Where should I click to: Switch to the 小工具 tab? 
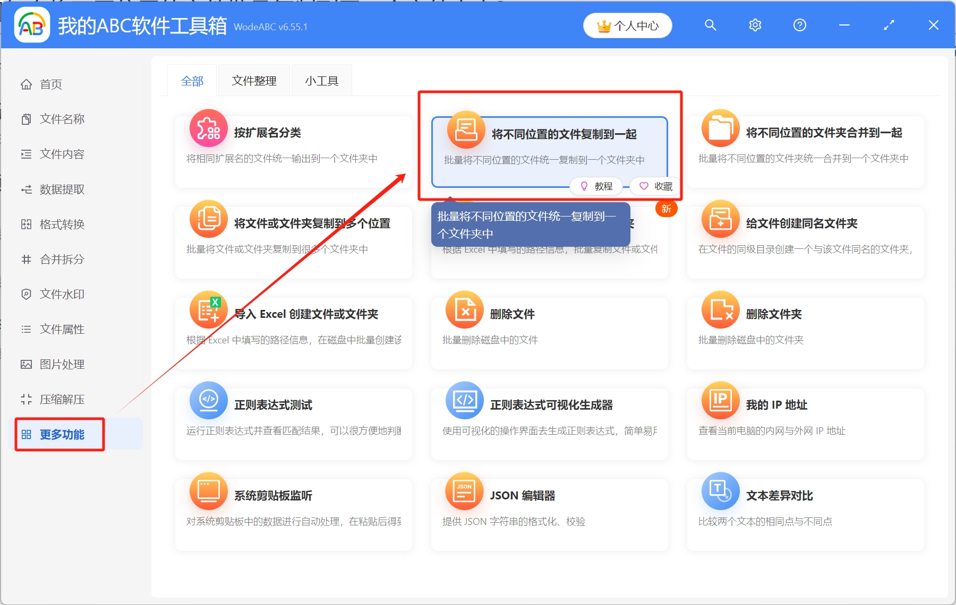(x=321, y=80)
